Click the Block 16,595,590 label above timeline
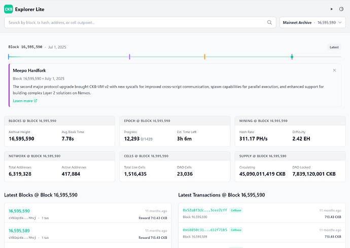The height and width of the screenshot is (248, 350). pyautogui.click(x=25, y=47)
